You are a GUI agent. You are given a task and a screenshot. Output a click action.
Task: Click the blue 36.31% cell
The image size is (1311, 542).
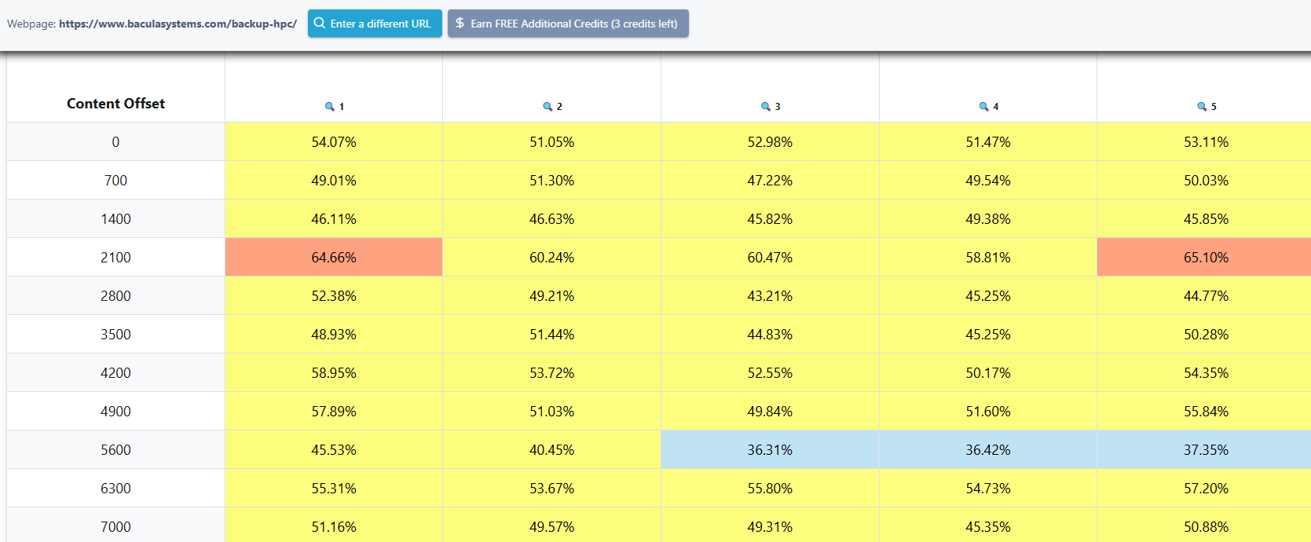(x=770, y=450)
